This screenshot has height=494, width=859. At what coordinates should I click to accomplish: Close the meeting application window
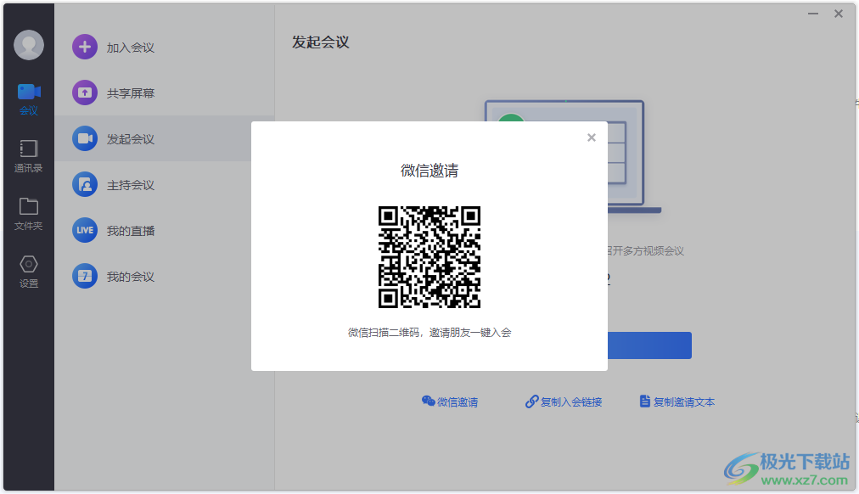coord(839,14)
